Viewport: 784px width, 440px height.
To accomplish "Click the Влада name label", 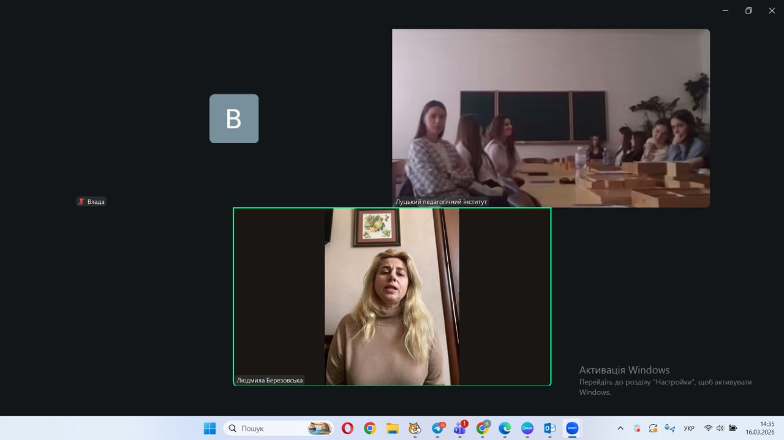I will [x=96, y=201].
